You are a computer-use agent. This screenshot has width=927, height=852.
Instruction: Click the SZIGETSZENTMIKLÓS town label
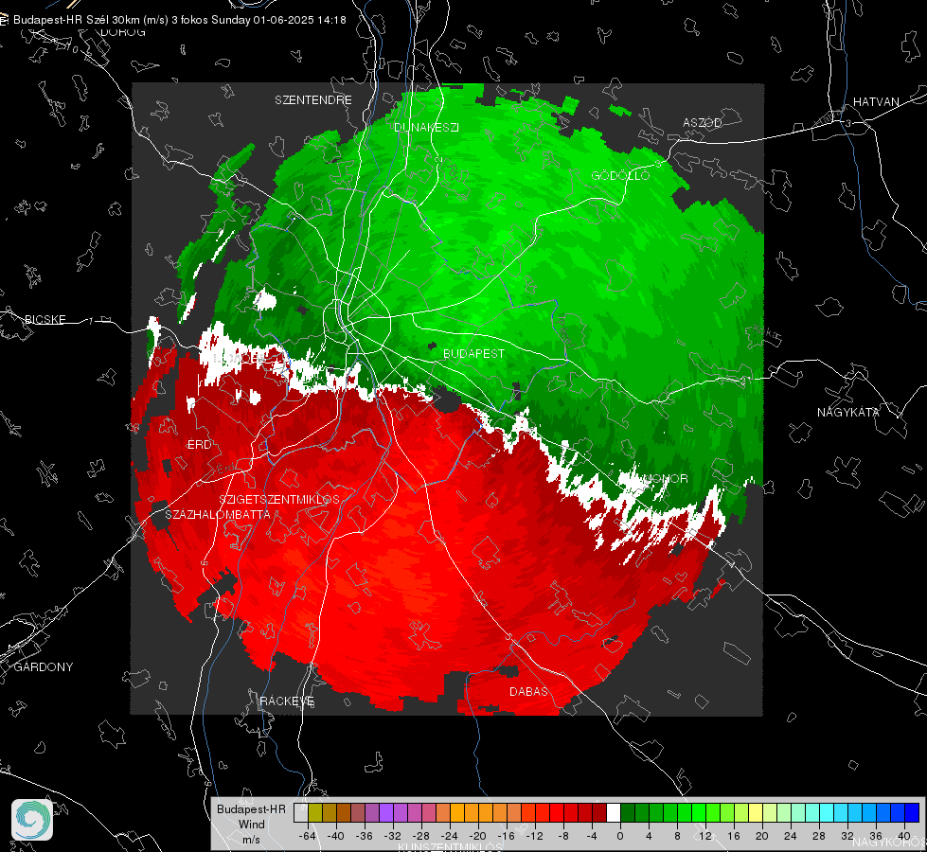(279, 500)
